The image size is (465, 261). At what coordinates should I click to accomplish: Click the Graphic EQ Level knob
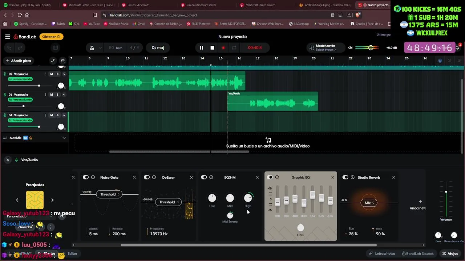(x=300, y=228)
